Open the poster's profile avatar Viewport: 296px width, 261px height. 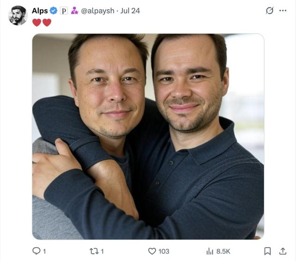[18, 15]
